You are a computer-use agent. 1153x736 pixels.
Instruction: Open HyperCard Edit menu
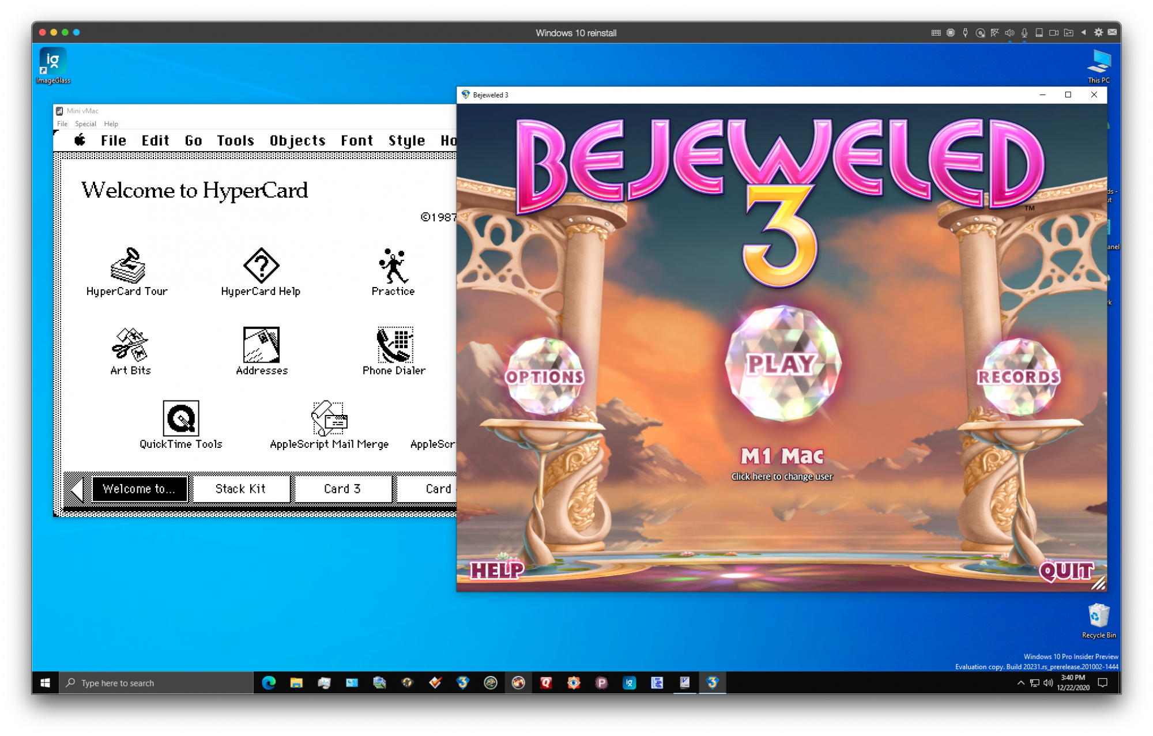coord(156,140)
